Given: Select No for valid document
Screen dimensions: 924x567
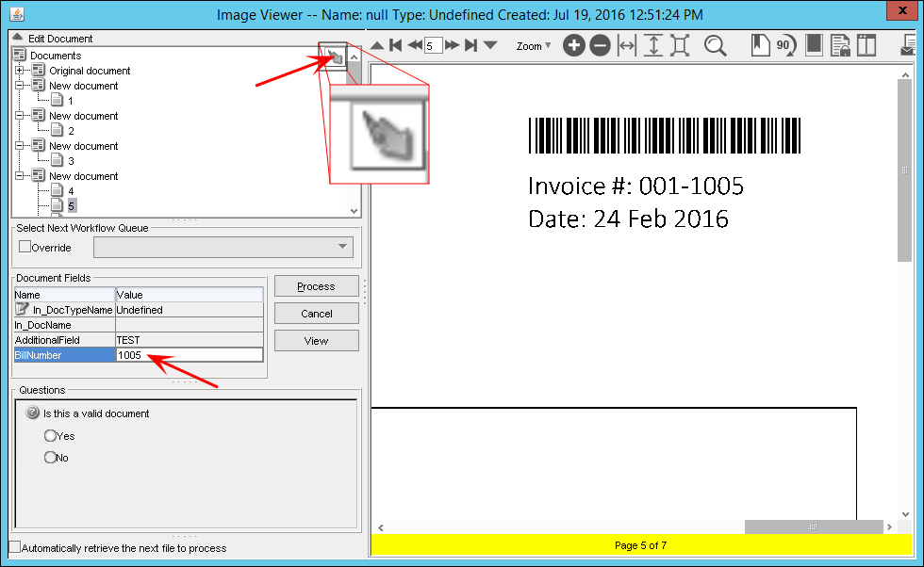Looking at the screenshot, I should (50, 458).
